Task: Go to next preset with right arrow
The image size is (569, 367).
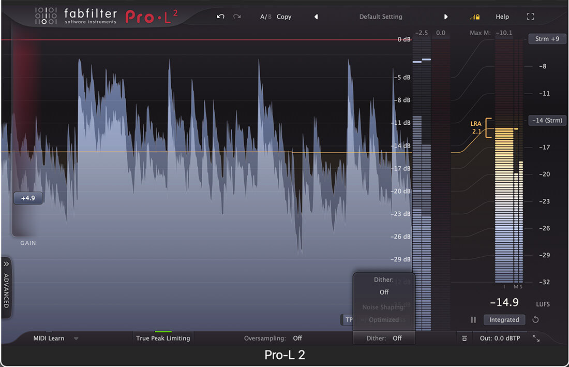Action: 445,17
